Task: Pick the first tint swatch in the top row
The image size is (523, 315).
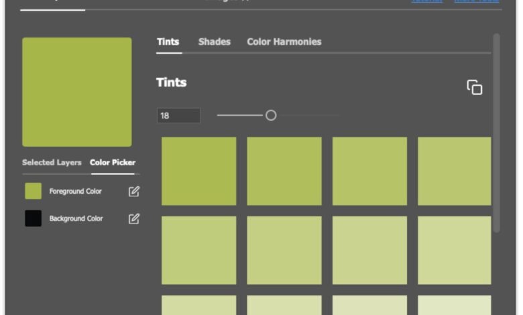Action: pos(198,171)
